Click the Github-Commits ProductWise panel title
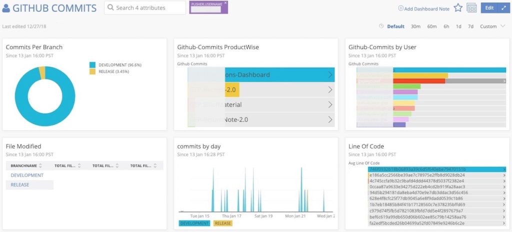This screenshot has height=232, width=512. point(218,47)
